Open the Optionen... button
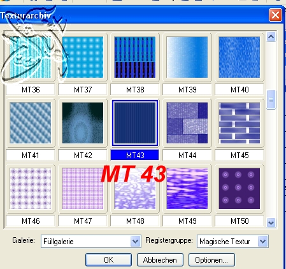Viewport: 286px width, 269px height. pos(211,259)
